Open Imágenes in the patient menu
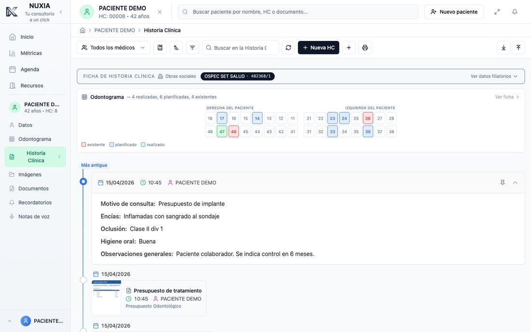531x332 pixels. pos(35,175)
